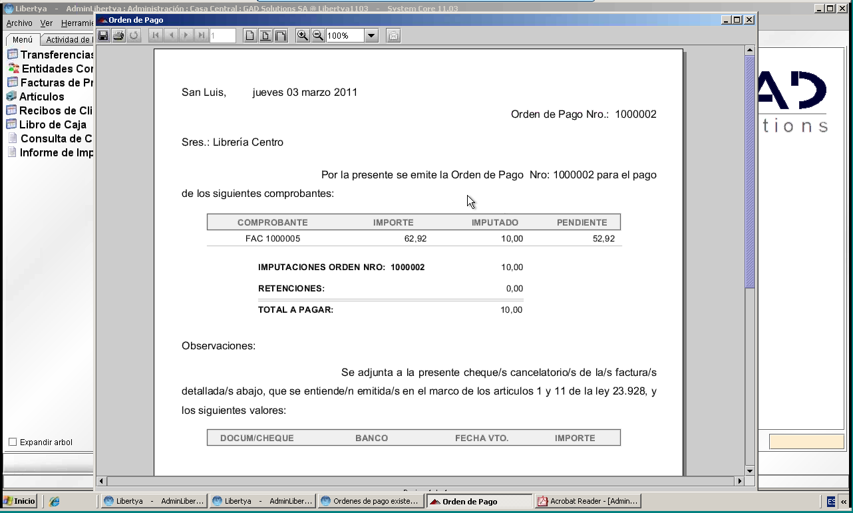The height and width of the screenshot is (513, 853).
Task: Show report at actual size
Action: 250,36
